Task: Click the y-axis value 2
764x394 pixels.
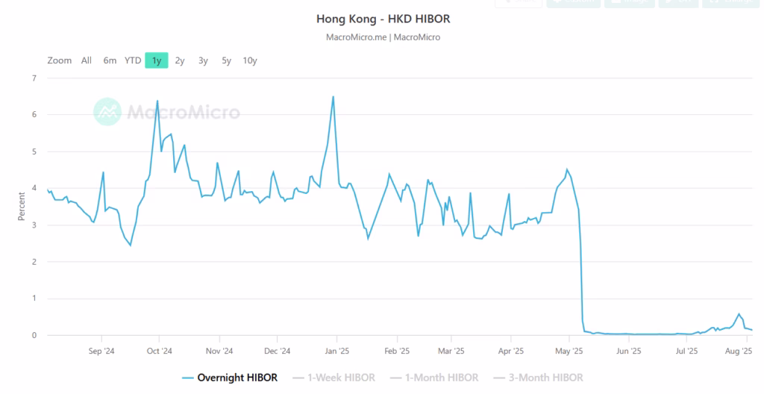Action: (34, 262)
